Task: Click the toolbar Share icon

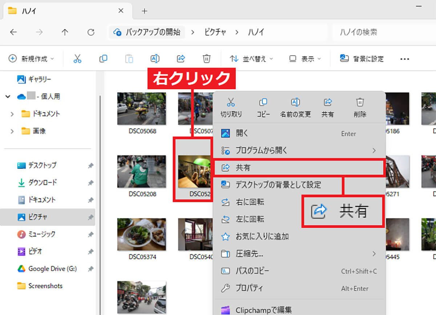Action: click(181, 59)
